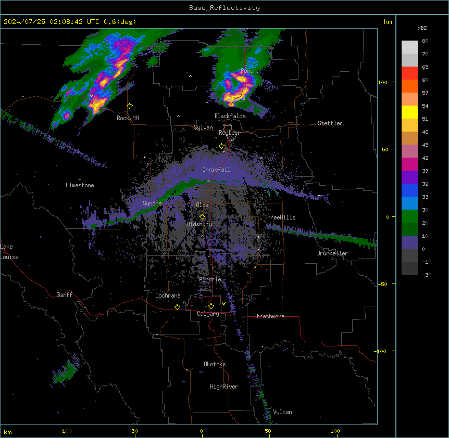Click the ThreeHills city label
This screenshot has height=438, width=449.
point(280,217)
